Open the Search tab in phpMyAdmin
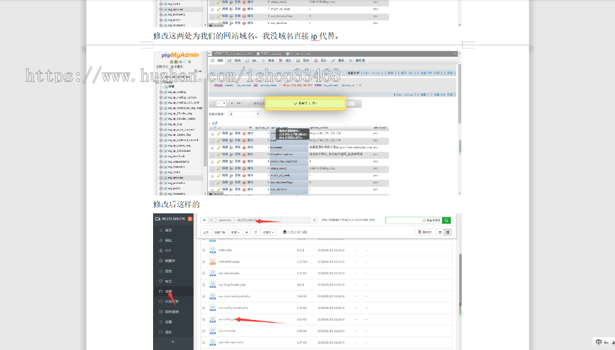The height and width of the screenshot is (350, 615). coord(269,61)
